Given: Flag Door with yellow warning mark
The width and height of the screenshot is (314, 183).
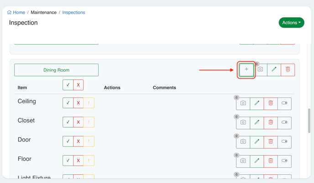Looking at the screenshot, I should [89, 141].
